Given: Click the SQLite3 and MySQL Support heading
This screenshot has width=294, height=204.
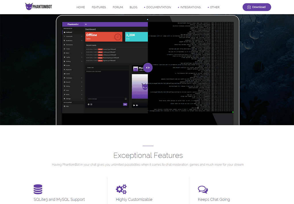Looking at the screenshot, I should point(59,199).
